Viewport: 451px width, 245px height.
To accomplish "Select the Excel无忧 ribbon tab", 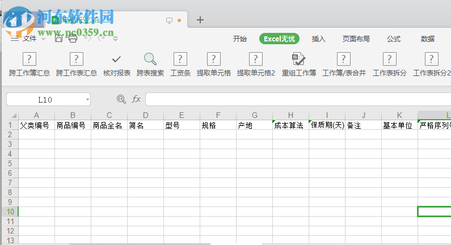I will pyautogui.click(x=279, y=39).
